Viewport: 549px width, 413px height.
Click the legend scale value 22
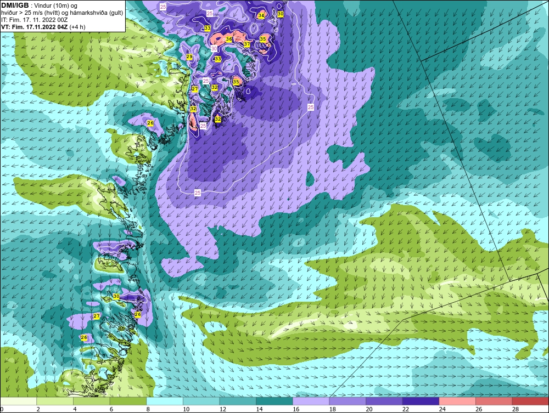coord(406,409)
